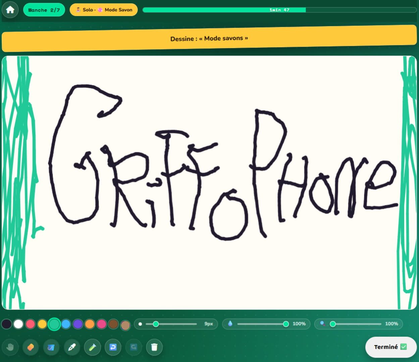Click the brush size dot icon

[x=140, y=324]
